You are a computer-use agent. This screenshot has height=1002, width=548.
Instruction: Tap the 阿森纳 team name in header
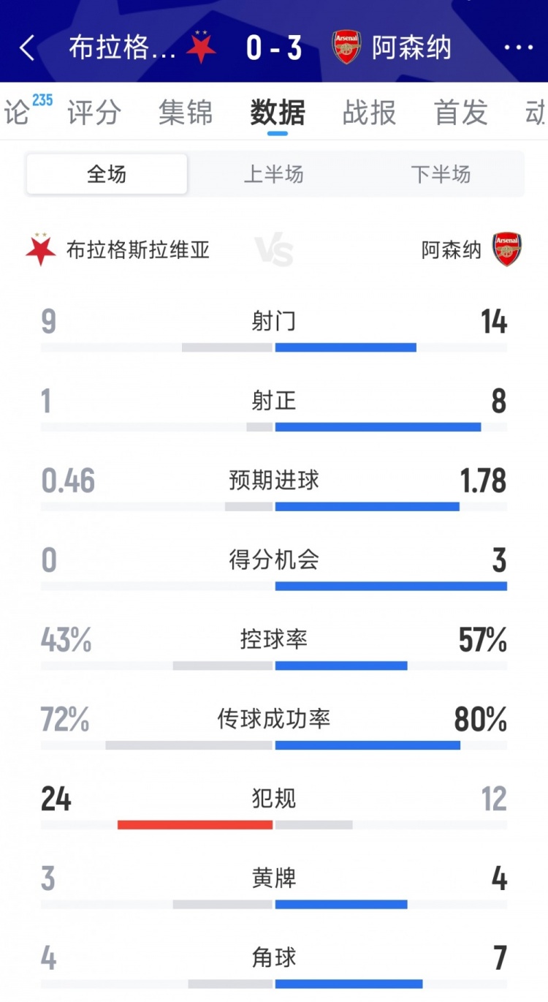point(411,48)
